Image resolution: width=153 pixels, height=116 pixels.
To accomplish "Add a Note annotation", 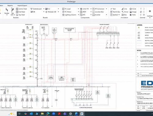I will [132, 15].
